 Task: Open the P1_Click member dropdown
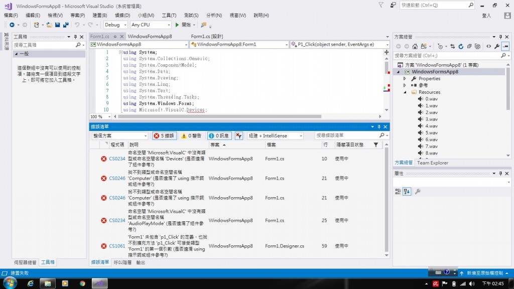pyautogui.click(x=340, y=44)
